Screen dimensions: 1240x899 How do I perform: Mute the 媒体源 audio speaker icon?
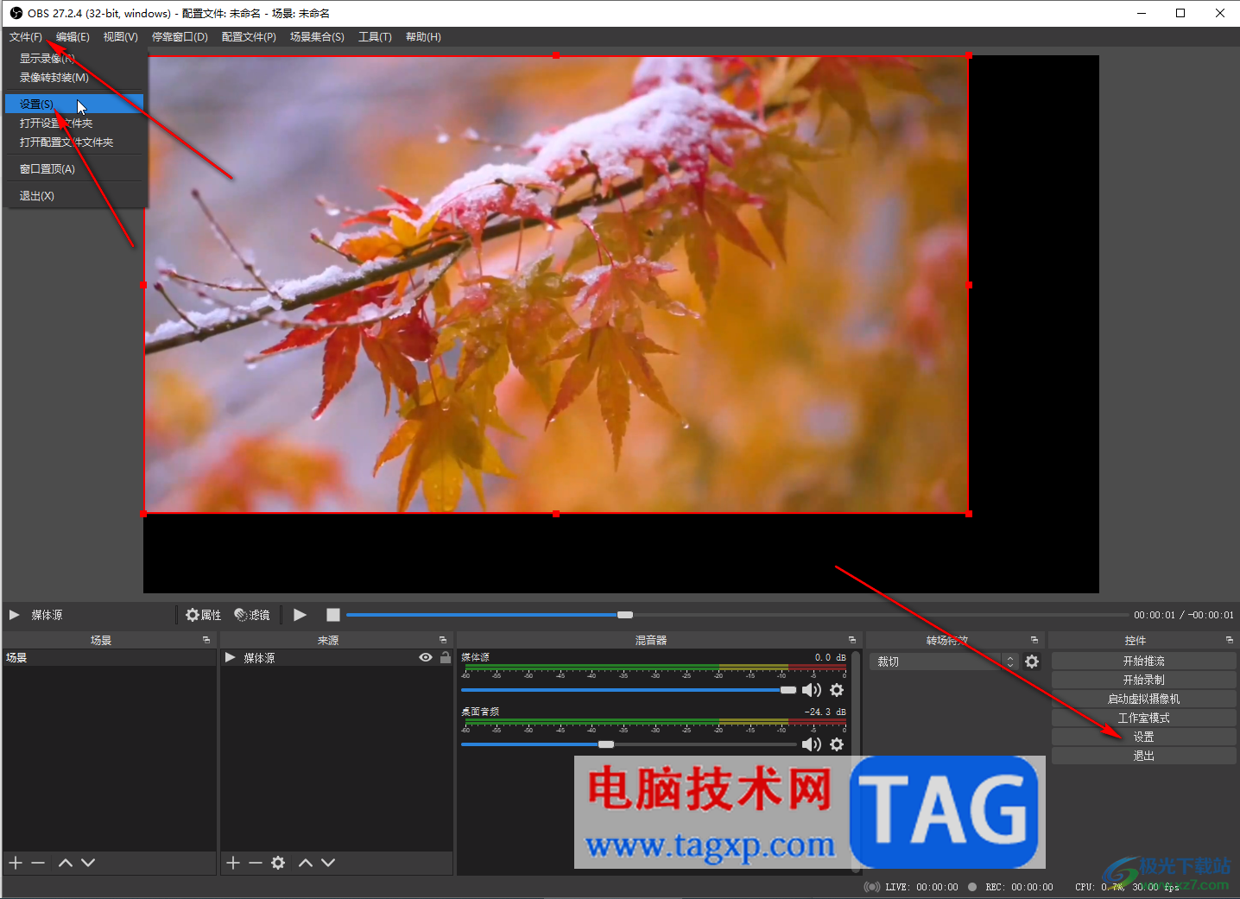(811, 690)
